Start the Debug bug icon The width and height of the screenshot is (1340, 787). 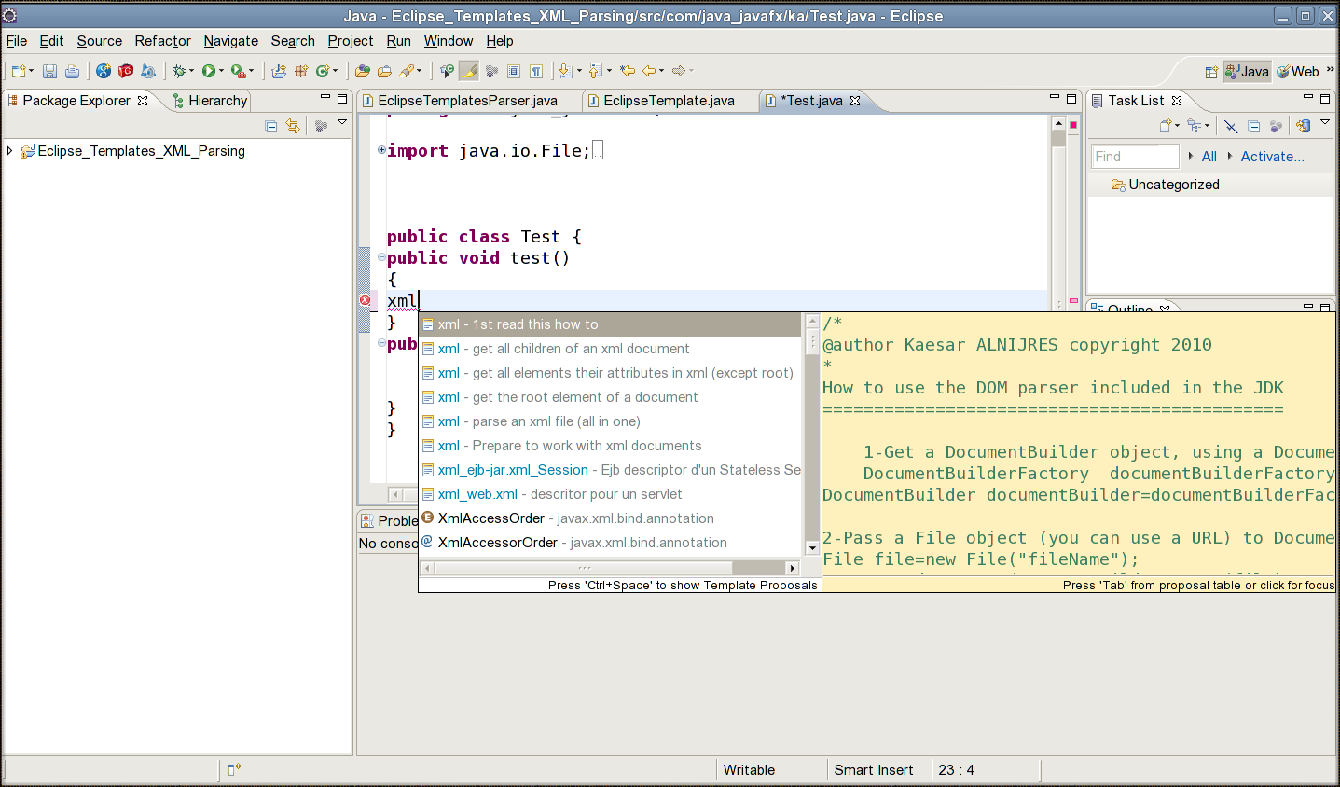tap(179, 71)
